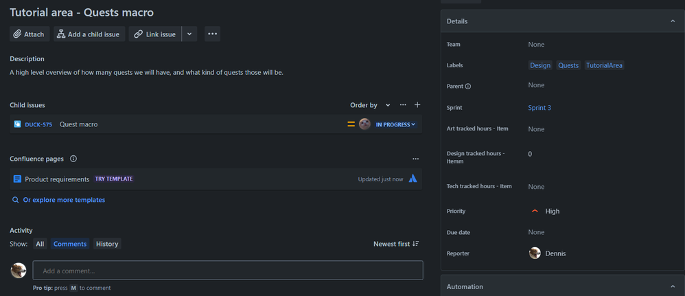
Task: Collapse the Details panel chevron
Action: (x=673, y=21)
